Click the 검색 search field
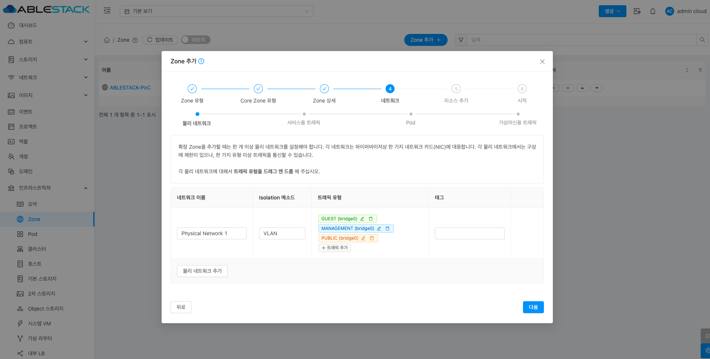This screenshot has height=359, width=710. [x=582, y=40]
